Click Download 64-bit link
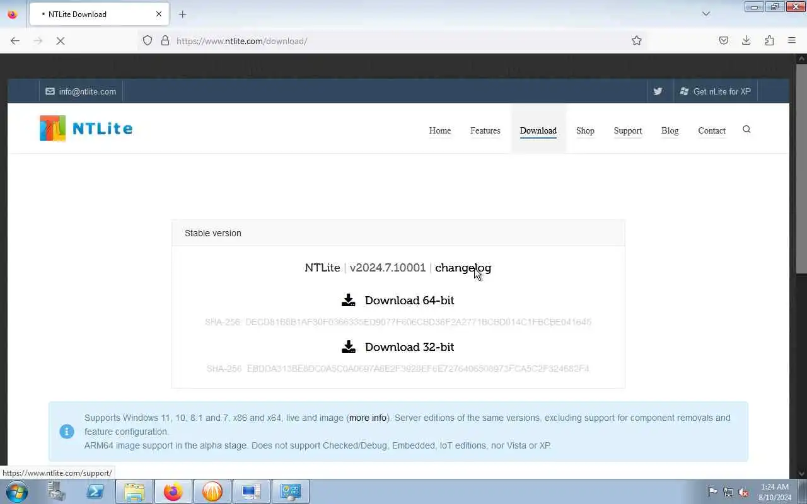Viewport: 807px width, 504px height. pos(409,301)
